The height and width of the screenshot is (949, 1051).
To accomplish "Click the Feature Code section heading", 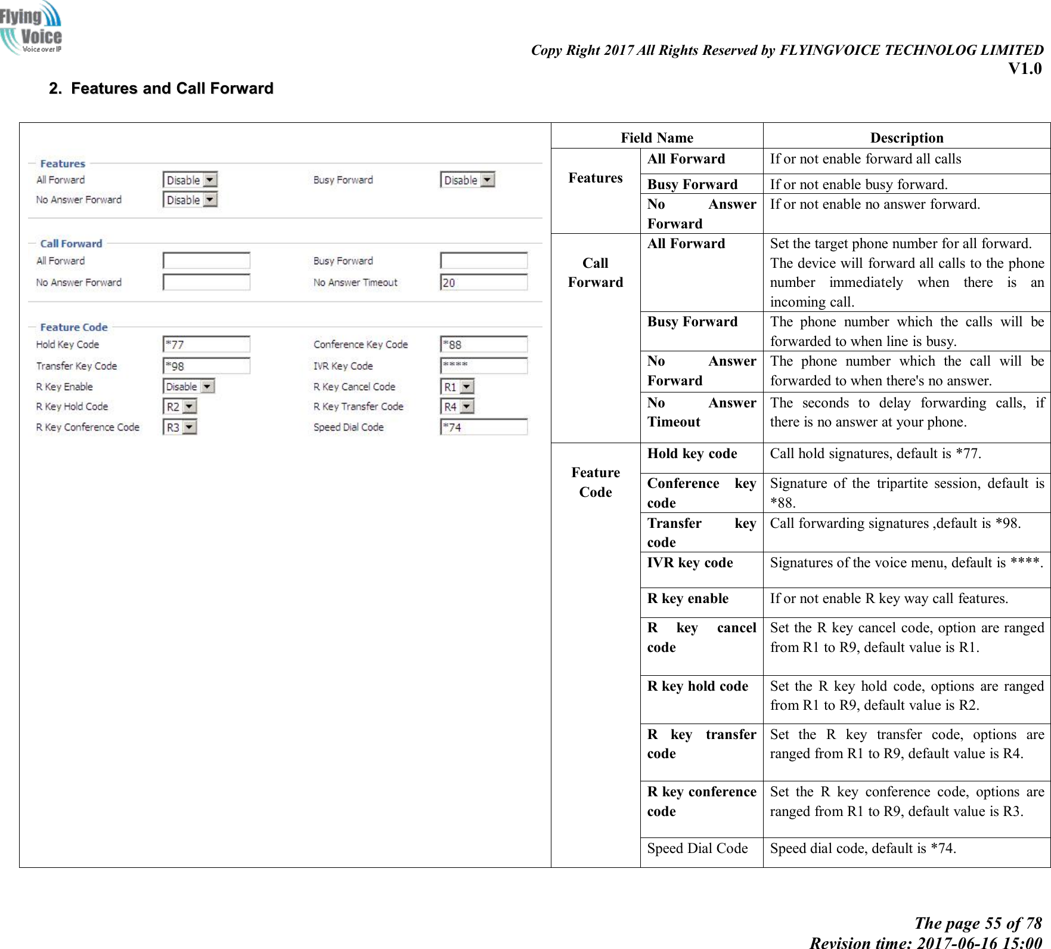I will 72,326.
